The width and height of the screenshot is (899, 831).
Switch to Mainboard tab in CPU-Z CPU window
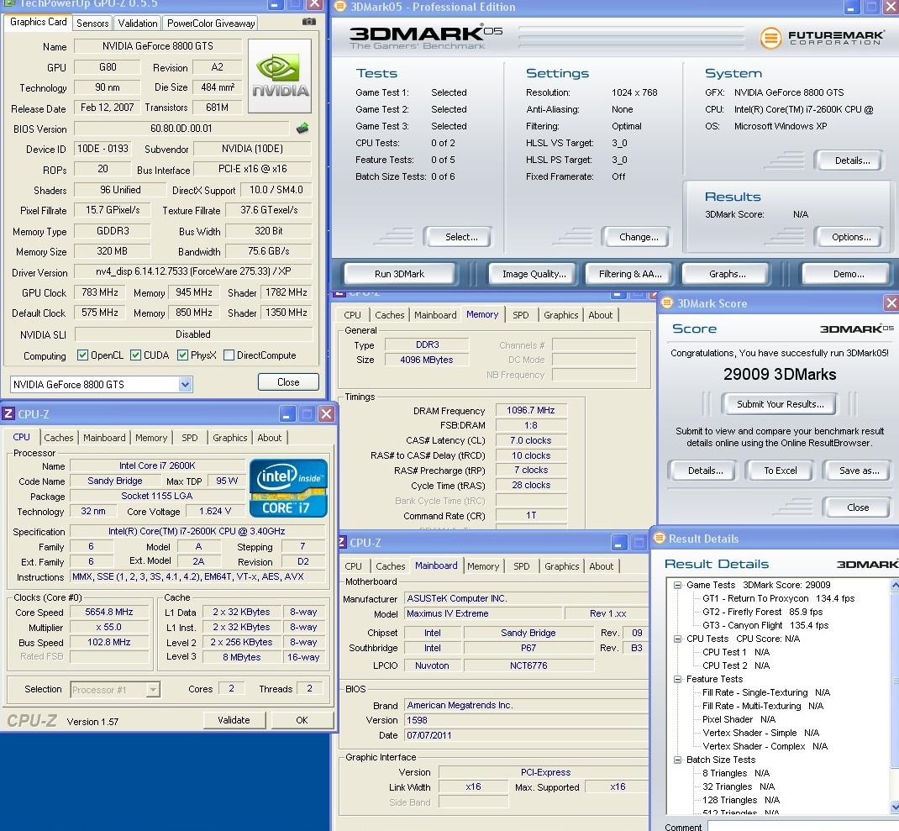(104, 438)
